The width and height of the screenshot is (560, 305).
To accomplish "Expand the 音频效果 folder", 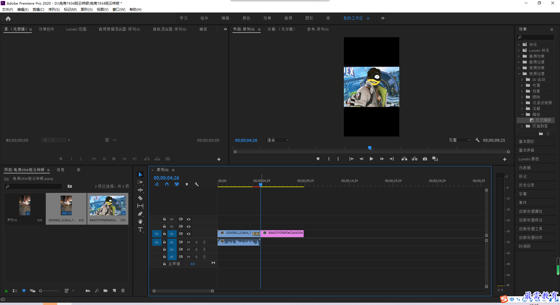I will tap(519, 56).
